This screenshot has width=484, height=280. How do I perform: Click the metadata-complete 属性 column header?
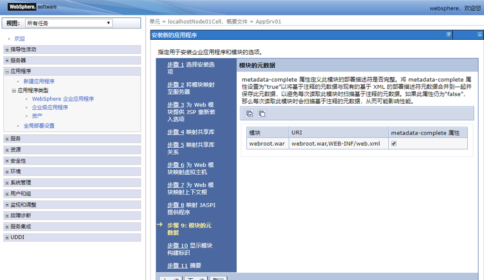click(428, 133)
